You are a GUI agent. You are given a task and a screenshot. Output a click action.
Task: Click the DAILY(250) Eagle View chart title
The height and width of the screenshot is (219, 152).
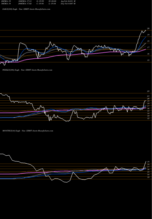pyautogui.click(x=26, y=9)
